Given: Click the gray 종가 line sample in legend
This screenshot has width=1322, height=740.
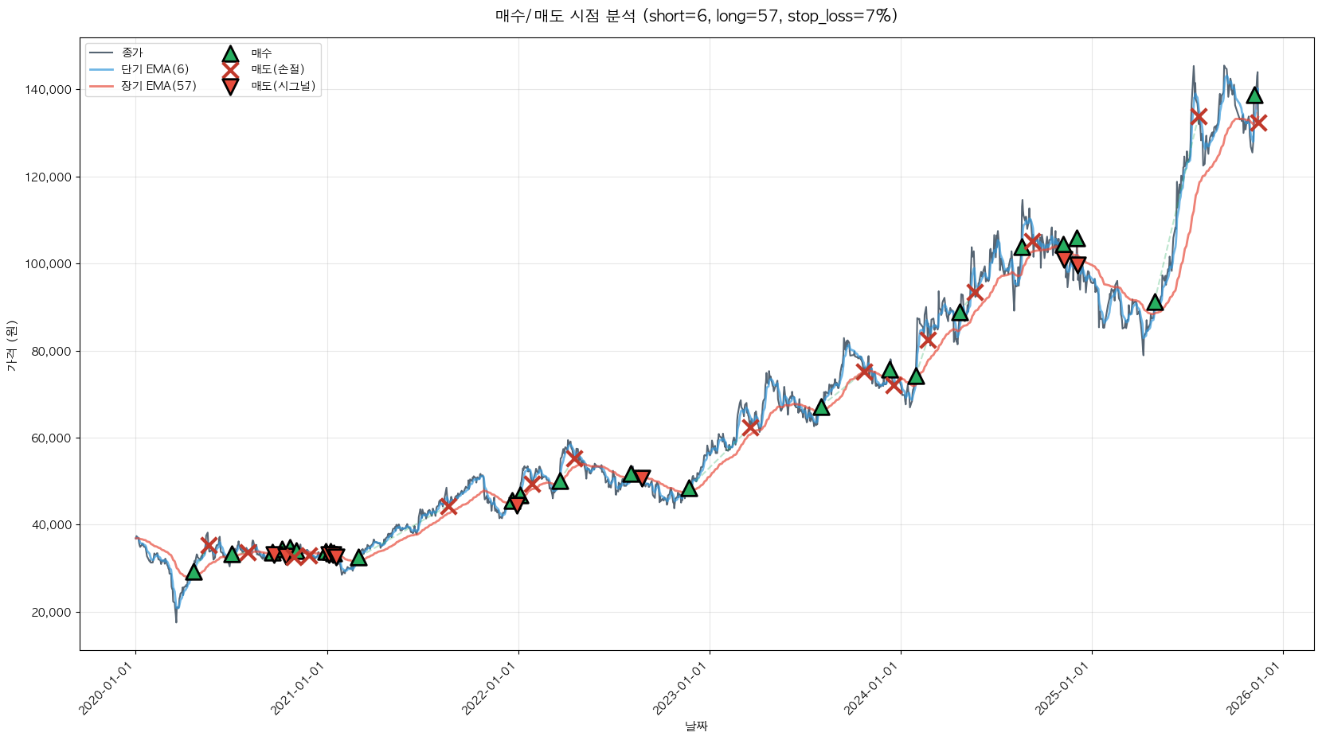Looking at the screenshot, I should pos(101,53).
